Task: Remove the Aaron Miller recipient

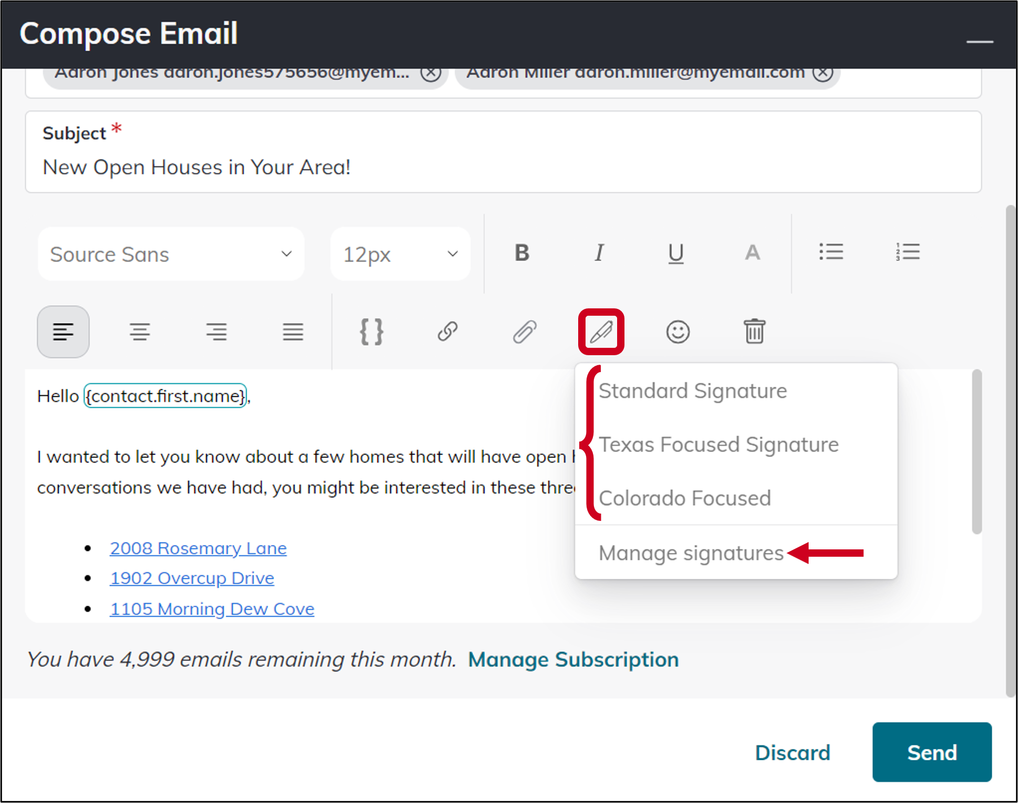Action: [823, 74]
